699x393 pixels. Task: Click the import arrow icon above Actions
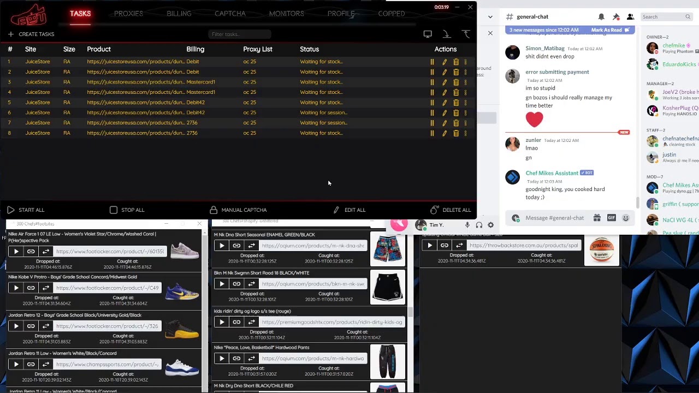coord(447,34)
